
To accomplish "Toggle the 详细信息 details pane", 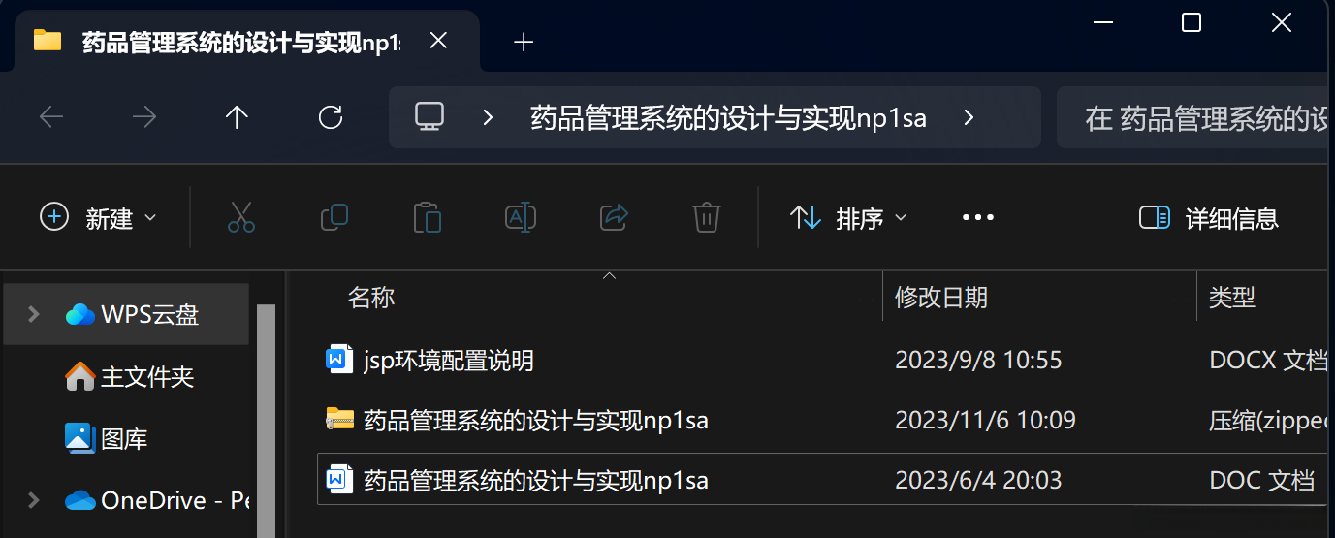I will (1209, 218).
